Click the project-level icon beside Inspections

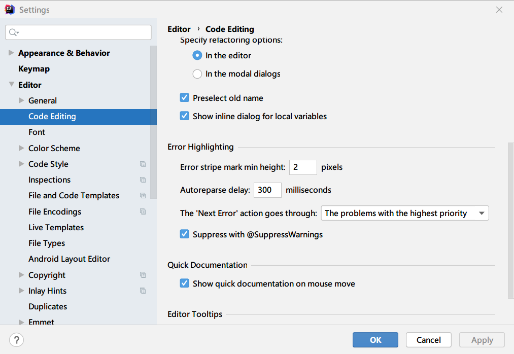pyautogui.click(x=143, y=180)
